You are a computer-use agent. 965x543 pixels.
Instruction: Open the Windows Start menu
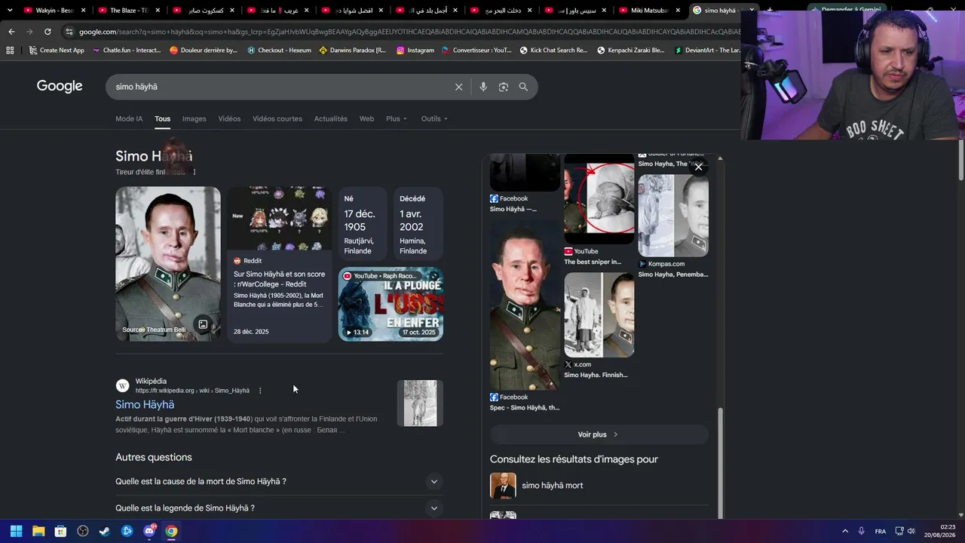[x=17, y=531]
